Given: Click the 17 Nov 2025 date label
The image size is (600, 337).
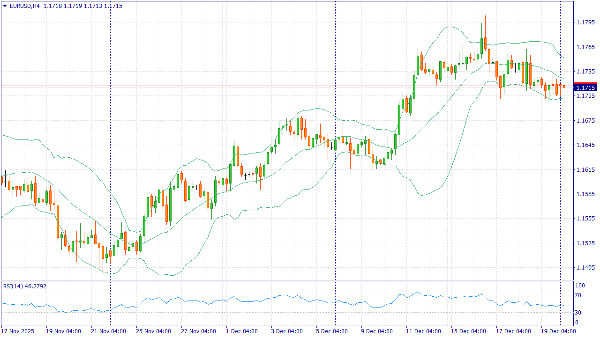Looking at the screenshot, I should pyautogui.click(x=18, y=331).
